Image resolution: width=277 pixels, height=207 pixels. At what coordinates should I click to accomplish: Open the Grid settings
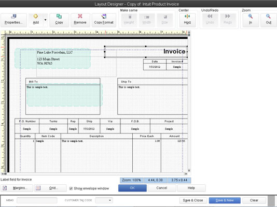(x=50, y=188)
